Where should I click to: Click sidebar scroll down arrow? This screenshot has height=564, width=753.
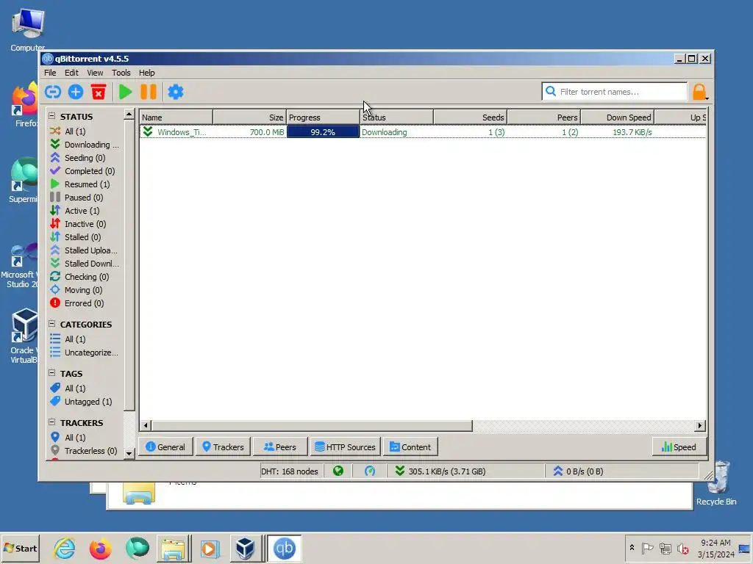click(x=129, y=452)
